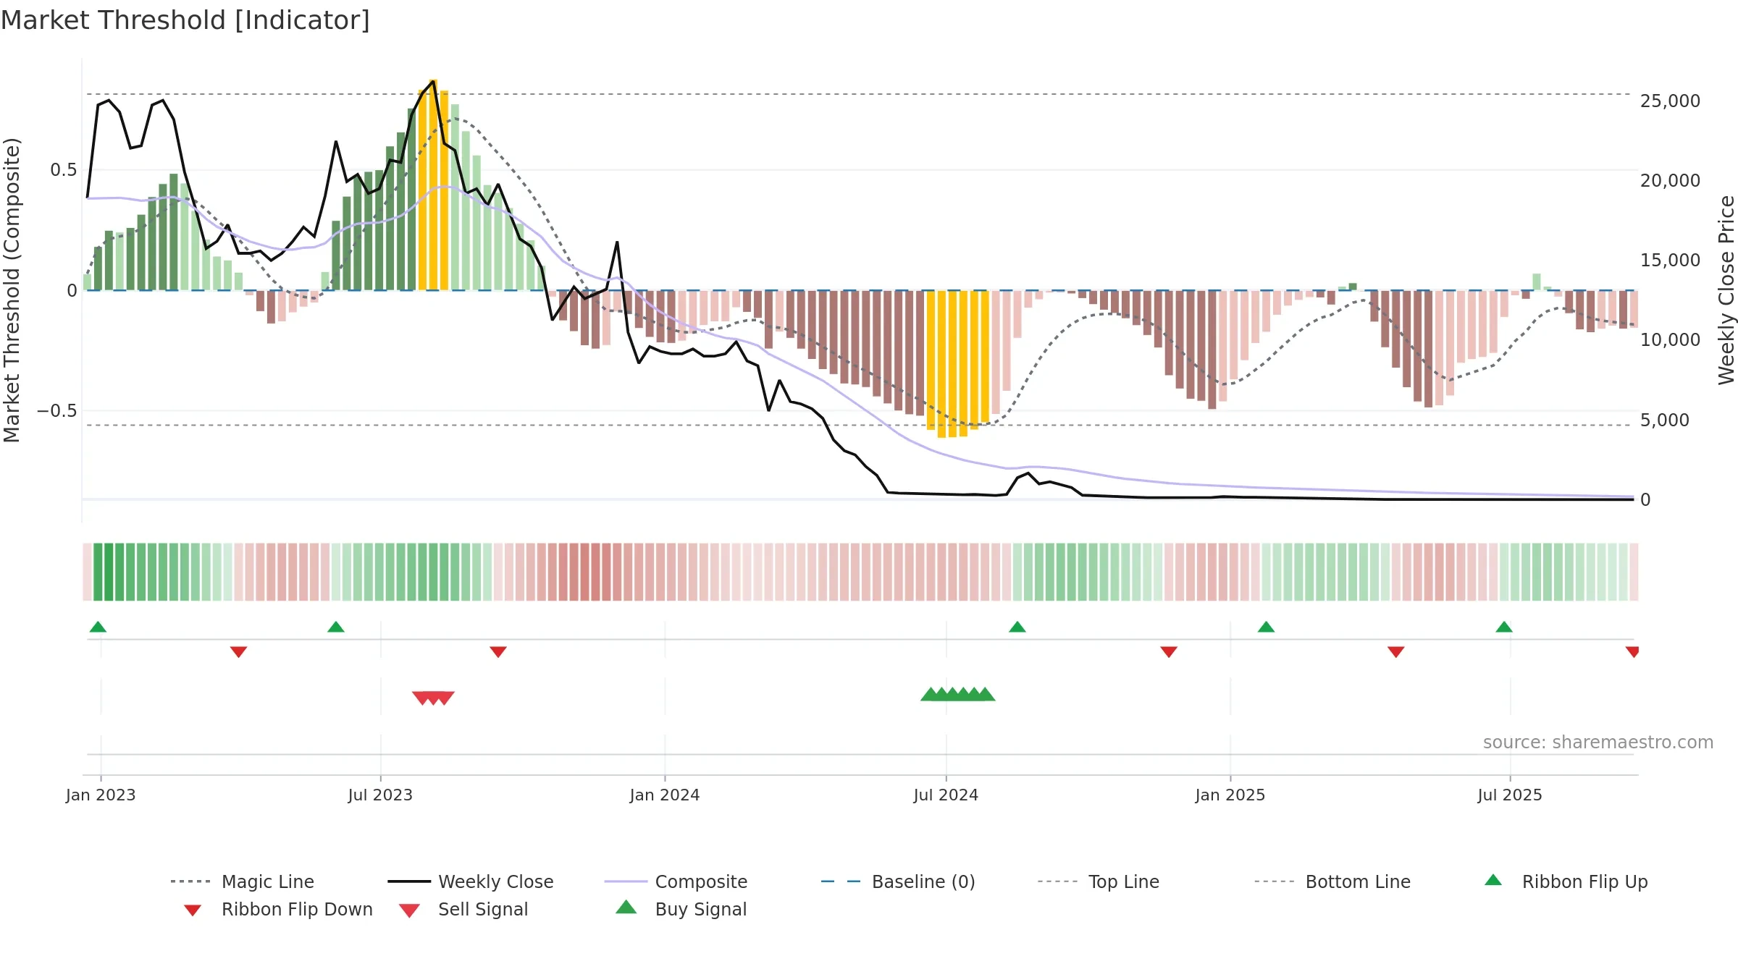Click the darkest red ribbon segment in late 2023
Viewport: 1738px width, 977px height.
(x=595, y=572)
